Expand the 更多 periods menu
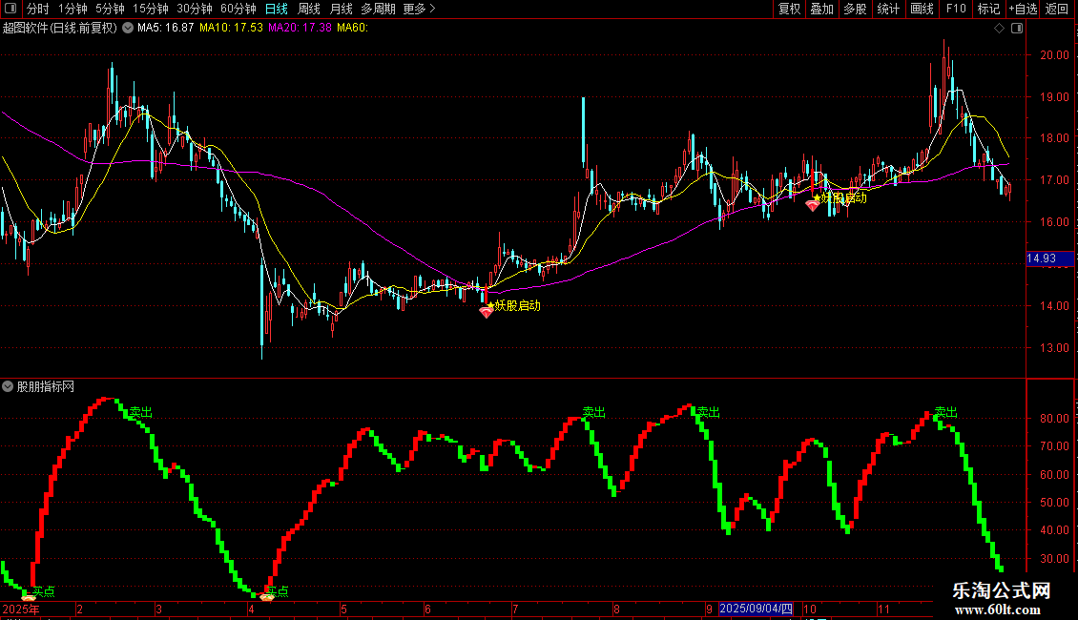 tap(419, 9)
